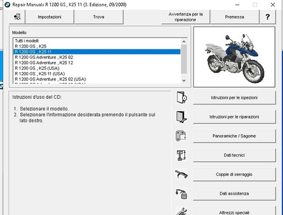Open Panoramiche / Sagome
This screenshot has height=215, width=283.
(x=234, y=136)
